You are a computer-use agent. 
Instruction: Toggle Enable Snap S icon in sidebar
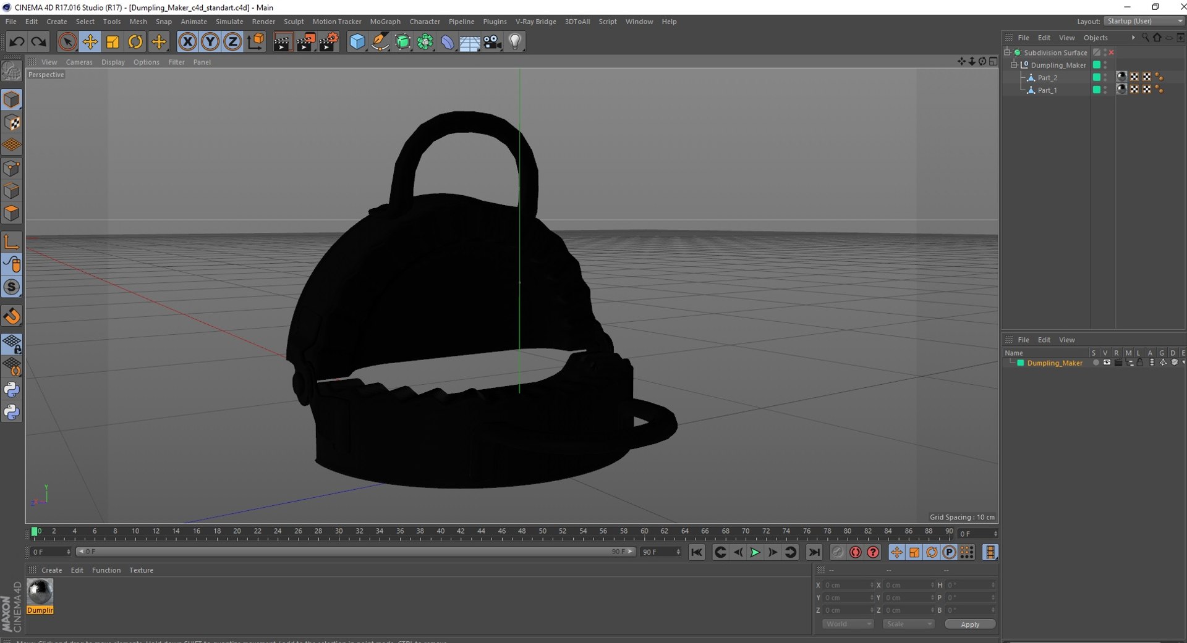12,287
